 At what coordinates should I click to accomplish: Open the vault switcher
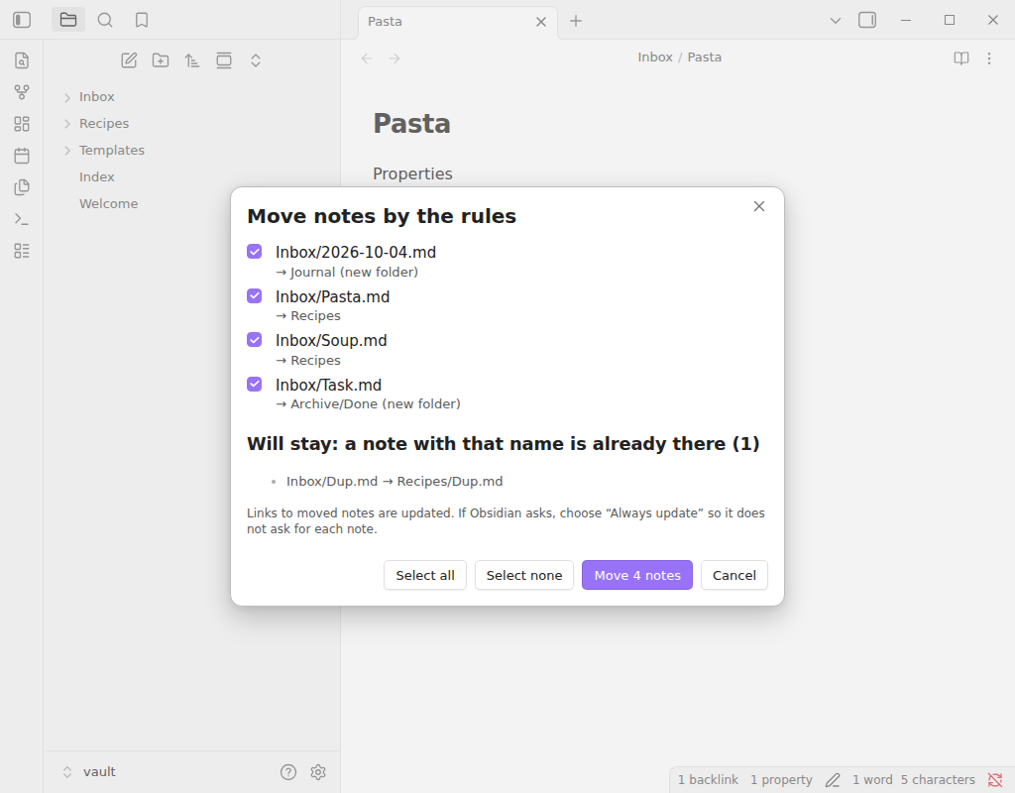pyautogui.click(x=89, y=771)
